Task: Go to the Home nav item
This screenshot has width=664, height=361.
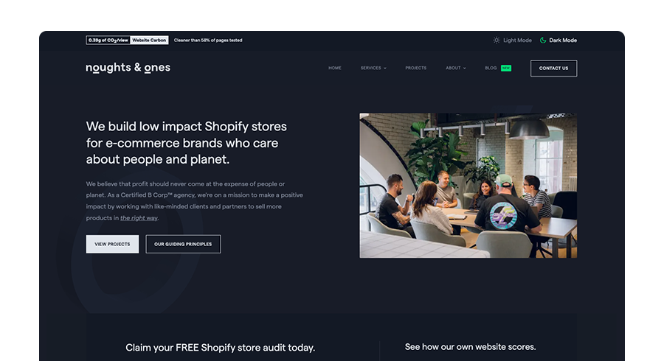Action: click(334, 68)
